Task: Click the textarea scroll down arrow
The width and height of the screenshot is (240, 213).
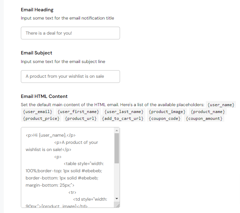Action: pos(117,199)
